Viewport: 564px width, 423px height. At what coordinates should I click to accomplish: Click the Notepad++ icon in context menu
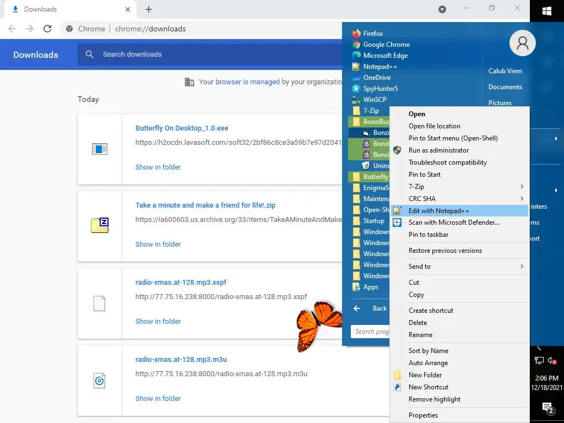397,211
